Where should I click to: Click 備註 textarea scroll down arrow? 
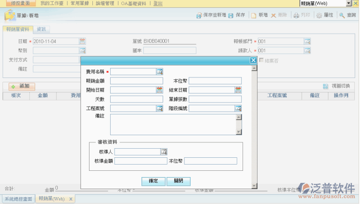pyautogui.click(x=239, y=132)
